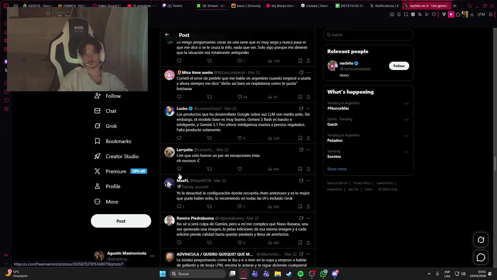Repost Mica tiene sueño's post
Image resolution: width=497 pixels, height=280 pixels.
point(209,97)
